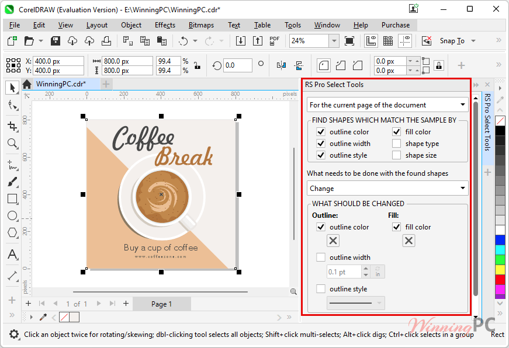This screenshot has height=348, width=509.
Task: Expand the open-file dropdown arrow
Action: (40, 41)
